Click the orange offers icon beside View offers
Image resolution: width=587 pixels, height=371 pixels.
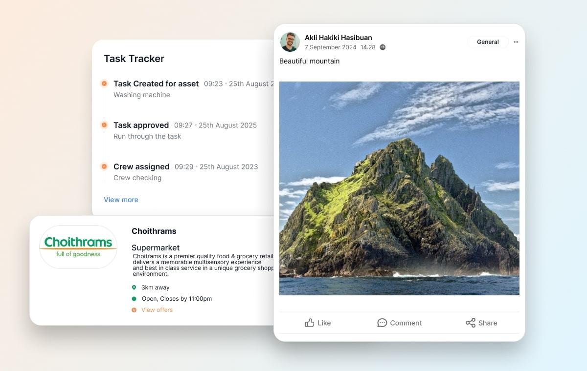134,310
